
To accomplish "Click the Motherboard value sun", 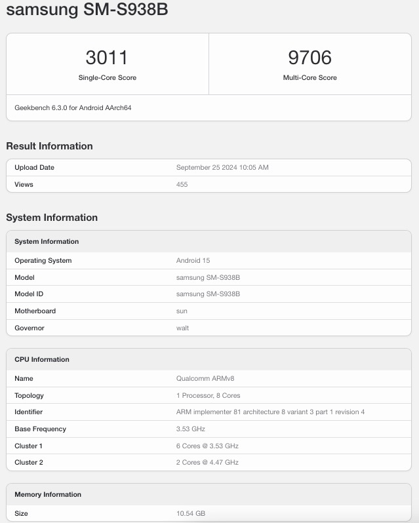I will tap(182, 311).
